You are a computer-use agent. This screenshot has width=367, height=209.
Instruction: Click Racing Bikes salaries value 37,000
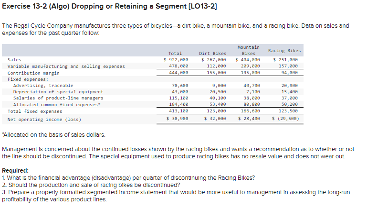point(290,98)
